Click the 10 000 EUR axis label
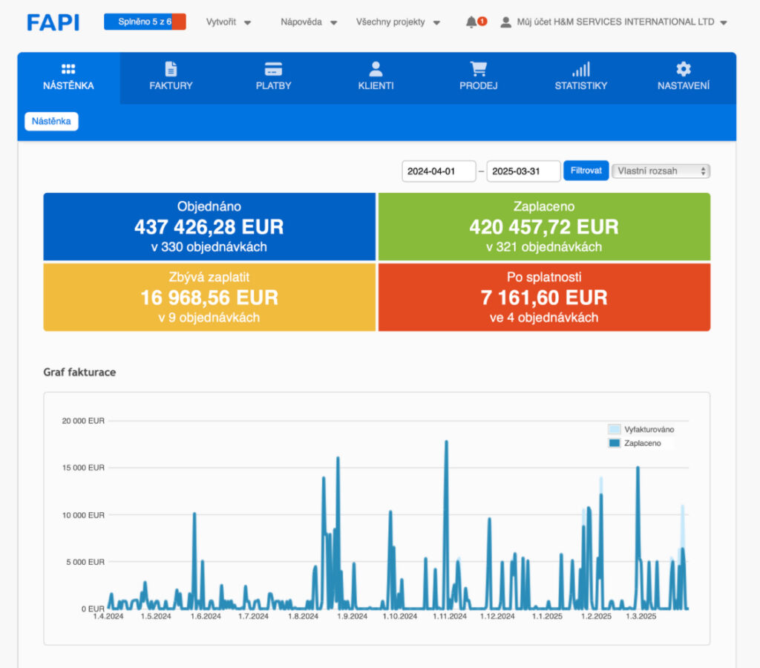 83,515
